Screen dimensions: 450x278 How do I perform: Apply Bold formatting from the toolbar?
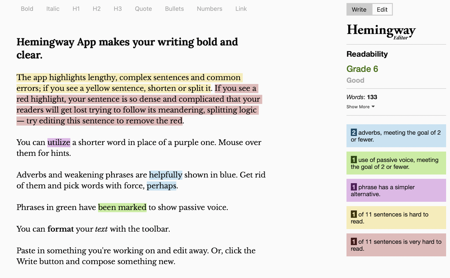click(27, 9)
